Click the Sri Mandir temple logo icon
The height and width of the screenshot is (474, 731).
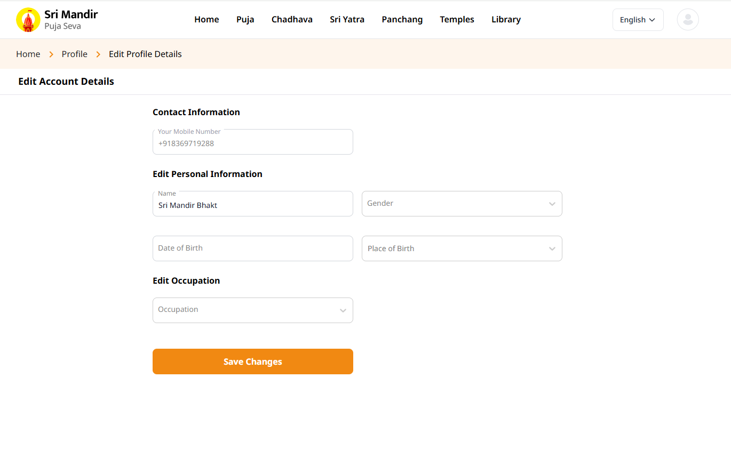point(28,20)
